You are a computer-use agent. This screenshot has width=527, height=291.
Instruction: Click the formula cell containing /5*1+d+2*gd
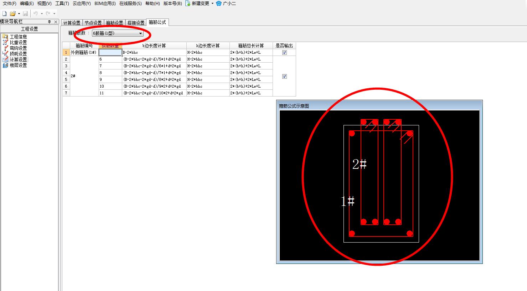(154, 59)
